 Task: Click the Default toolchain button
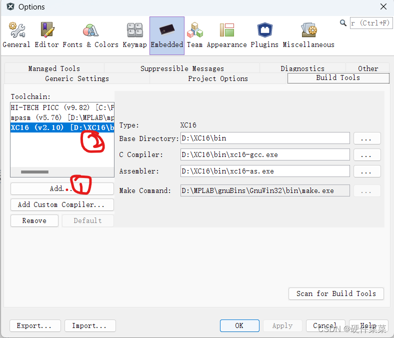(x=87, y=220)
